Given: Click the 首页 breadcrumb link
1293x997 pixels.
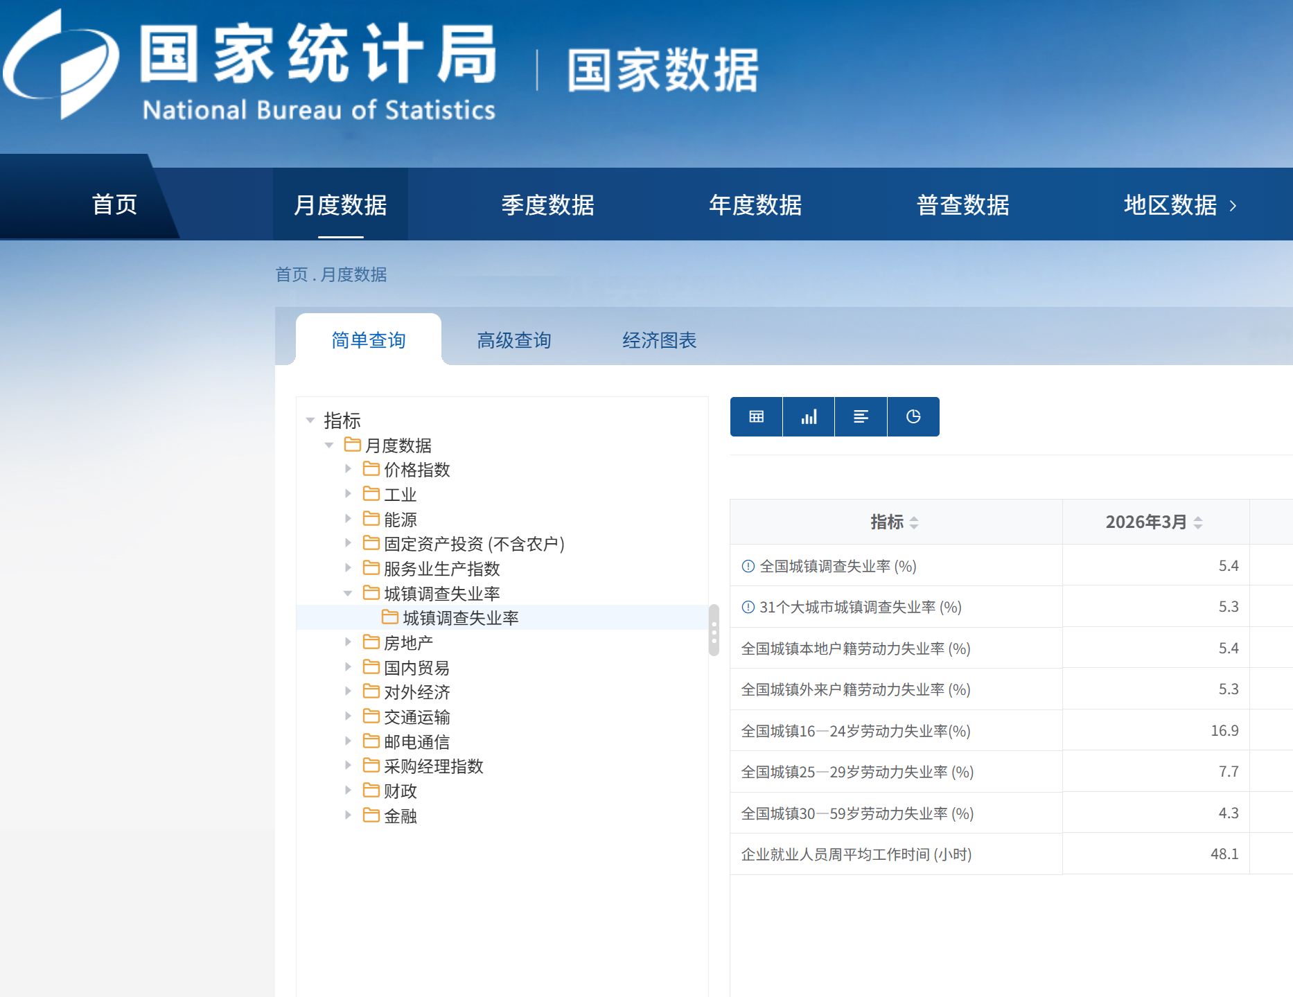Looking at the screenshot, I should 291,275.
